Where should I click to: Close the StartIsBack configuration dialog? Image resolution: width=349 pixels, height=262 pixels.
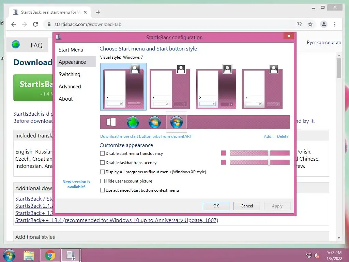coord(289,36)
